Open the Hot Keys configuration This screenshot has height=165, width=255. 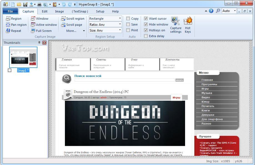click(188, 25)
